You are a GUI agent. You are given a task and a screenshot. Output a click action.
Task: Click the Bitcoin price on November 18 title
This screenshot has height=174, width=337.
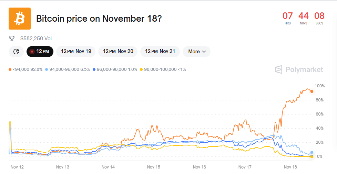coord(99,19)
